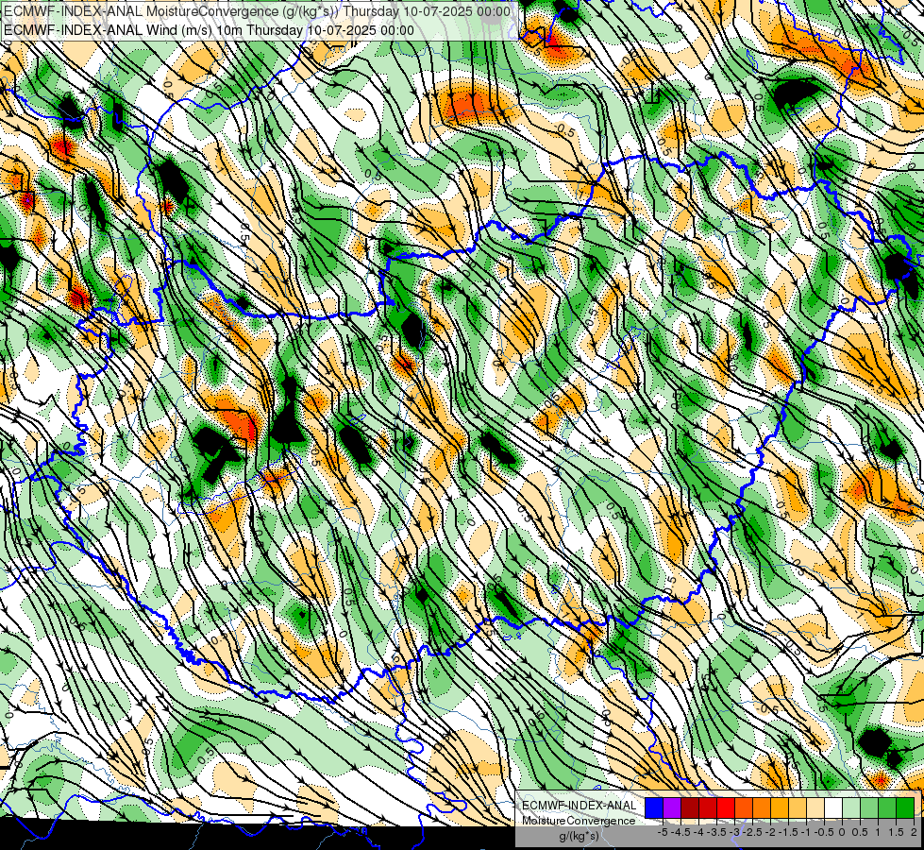
Task: Pick the orange-red swatch between -3 and -2.5
Action: (x=744, y=807)
